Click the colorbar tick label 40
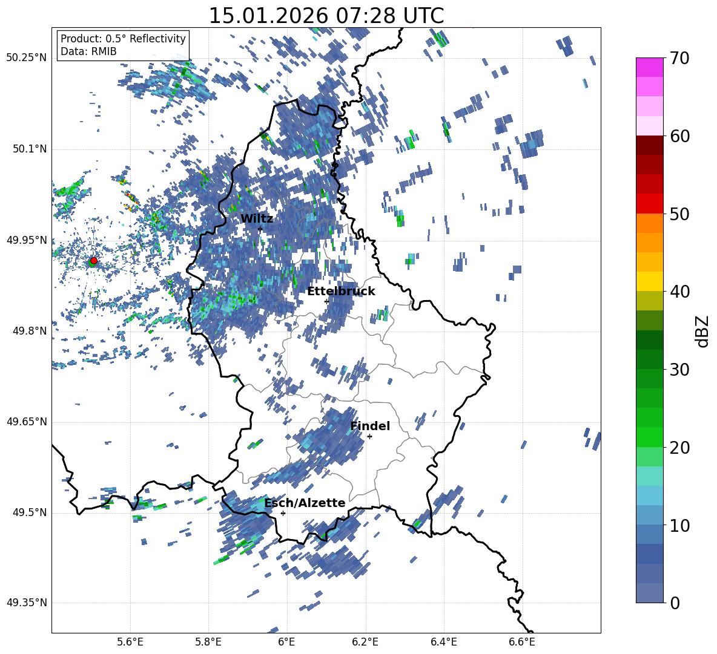Image resolution: width=717 pixels, height=654 pixels. [x=679, y=292]
